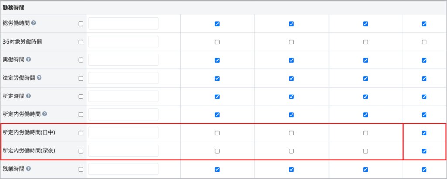447x179 pixels.
Task: Click the question mark next to 法定労働時間
Action: point(39,78)
